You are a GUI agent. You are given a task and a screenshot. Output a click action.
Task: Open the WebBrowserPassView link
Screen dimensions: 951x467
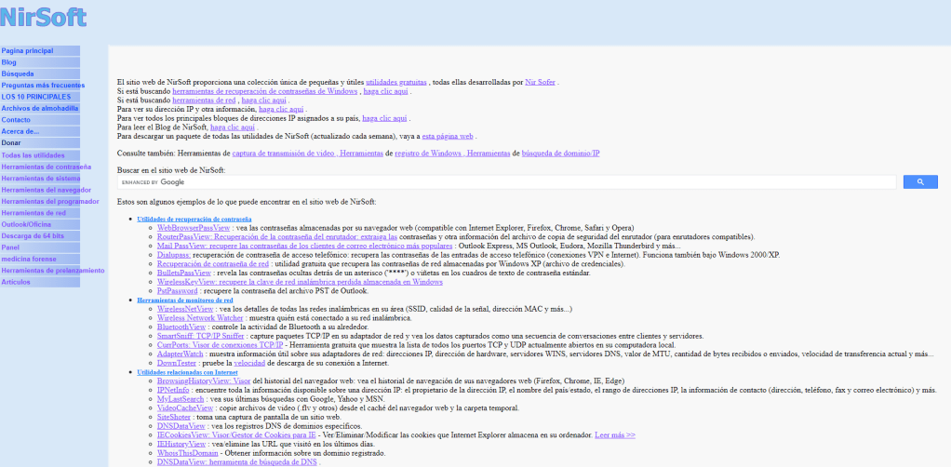click(x=194, y=227)
